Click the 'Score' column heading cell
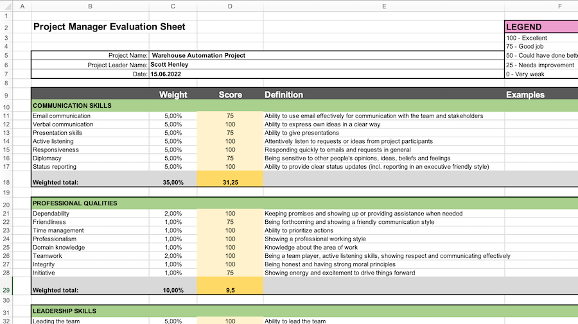The image size is (578, 324). click(230, 94)
